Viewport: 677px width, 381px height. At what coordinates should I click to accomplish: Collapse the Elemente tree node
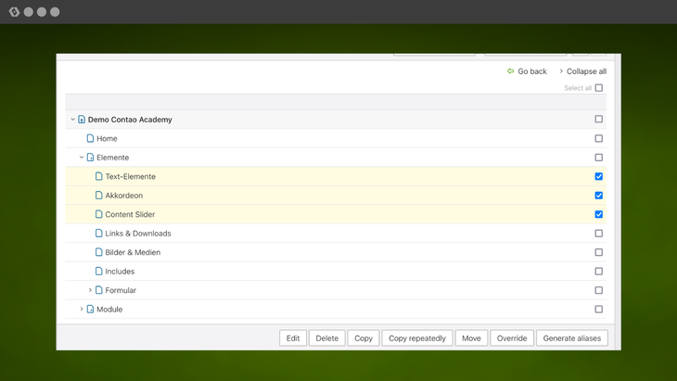point(82,158)
